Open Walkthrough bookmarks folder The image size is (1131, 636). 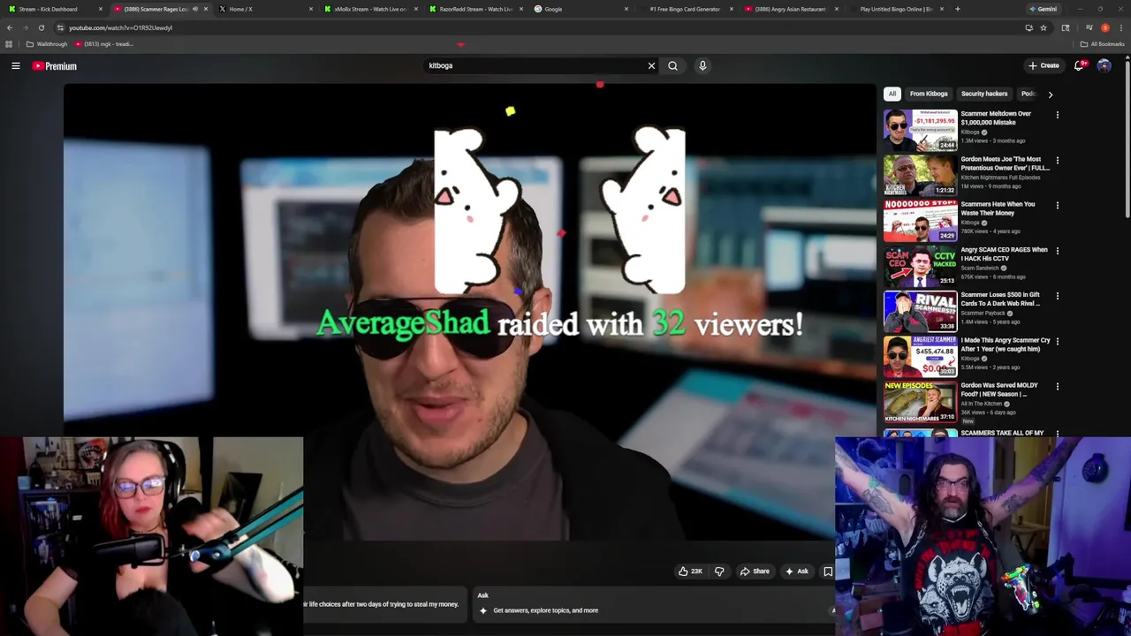pos(47,44)
